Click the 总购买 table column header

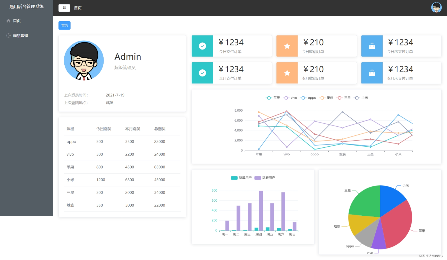[160, 129]
